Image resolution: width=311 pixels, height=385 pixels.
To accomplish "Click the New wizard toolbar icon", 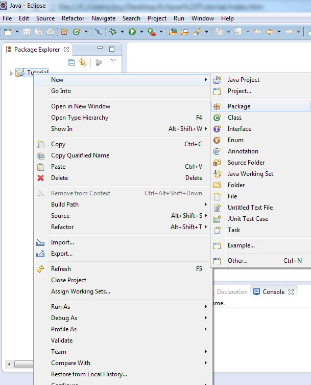I will pos(8,32).
